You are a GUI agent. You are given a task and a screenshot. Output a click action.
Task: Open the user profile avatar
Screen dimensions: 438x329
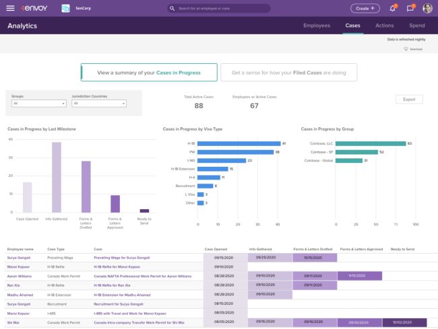[x=427, y=8]
